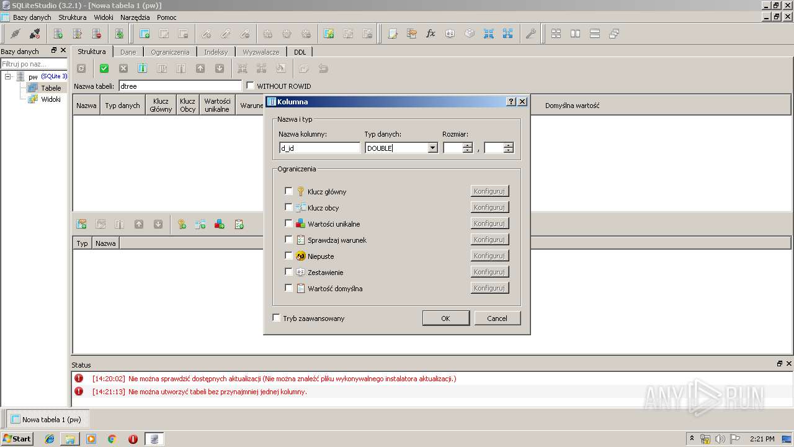Open the Bazy danych menu

click(x=32, y=17)
